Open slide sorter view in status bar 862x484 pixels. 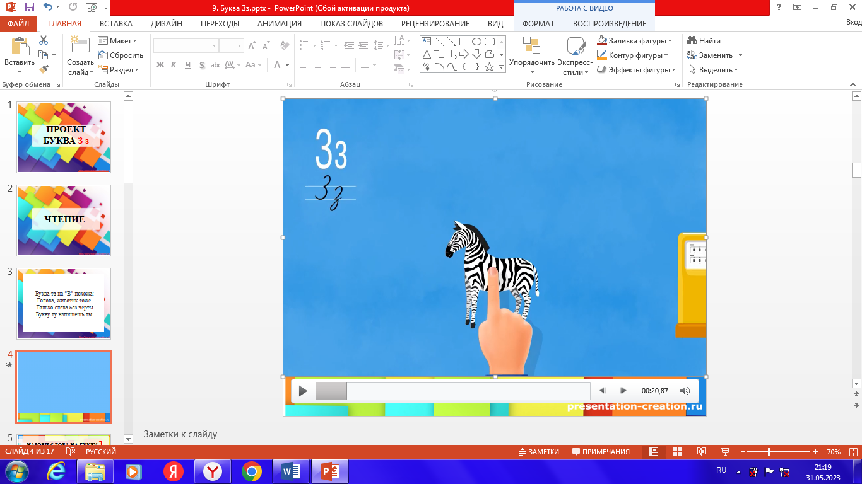pyautogui.click(x=678, y=452)
